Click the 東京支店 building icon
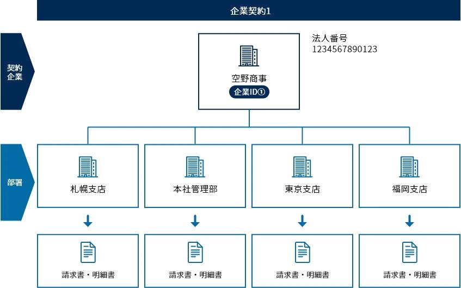This screenshot has width=461, height=288. tap(302, 167)
